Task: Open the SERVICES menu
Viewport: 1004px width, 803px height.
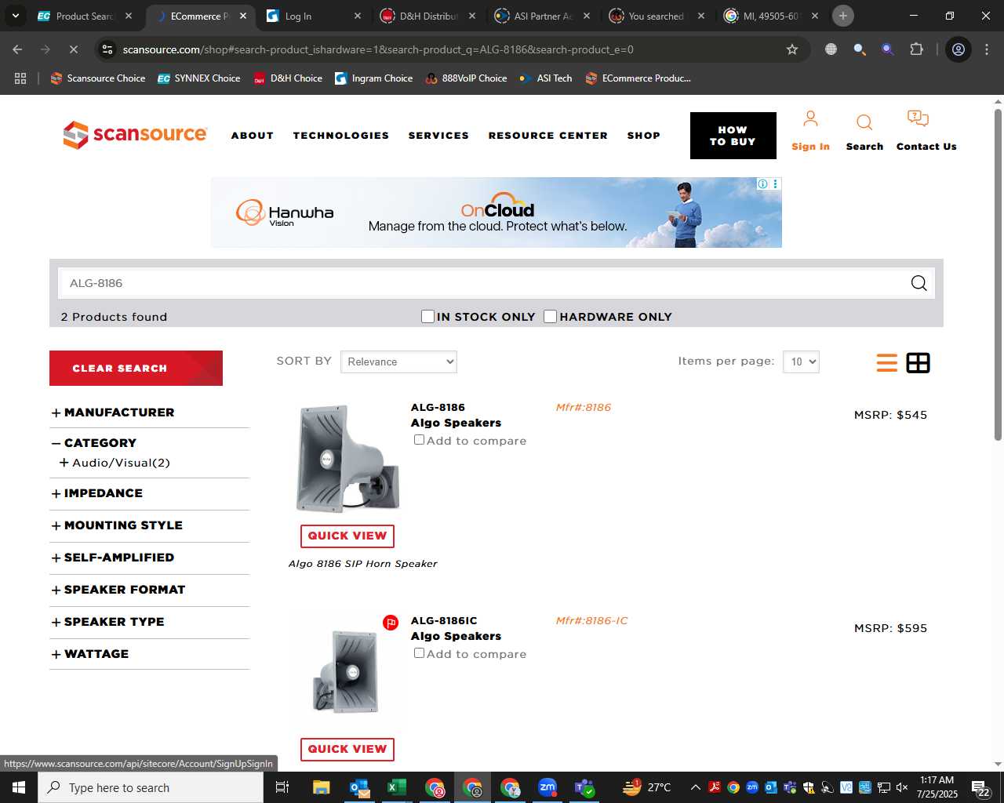Action: [x=438, y=136]
